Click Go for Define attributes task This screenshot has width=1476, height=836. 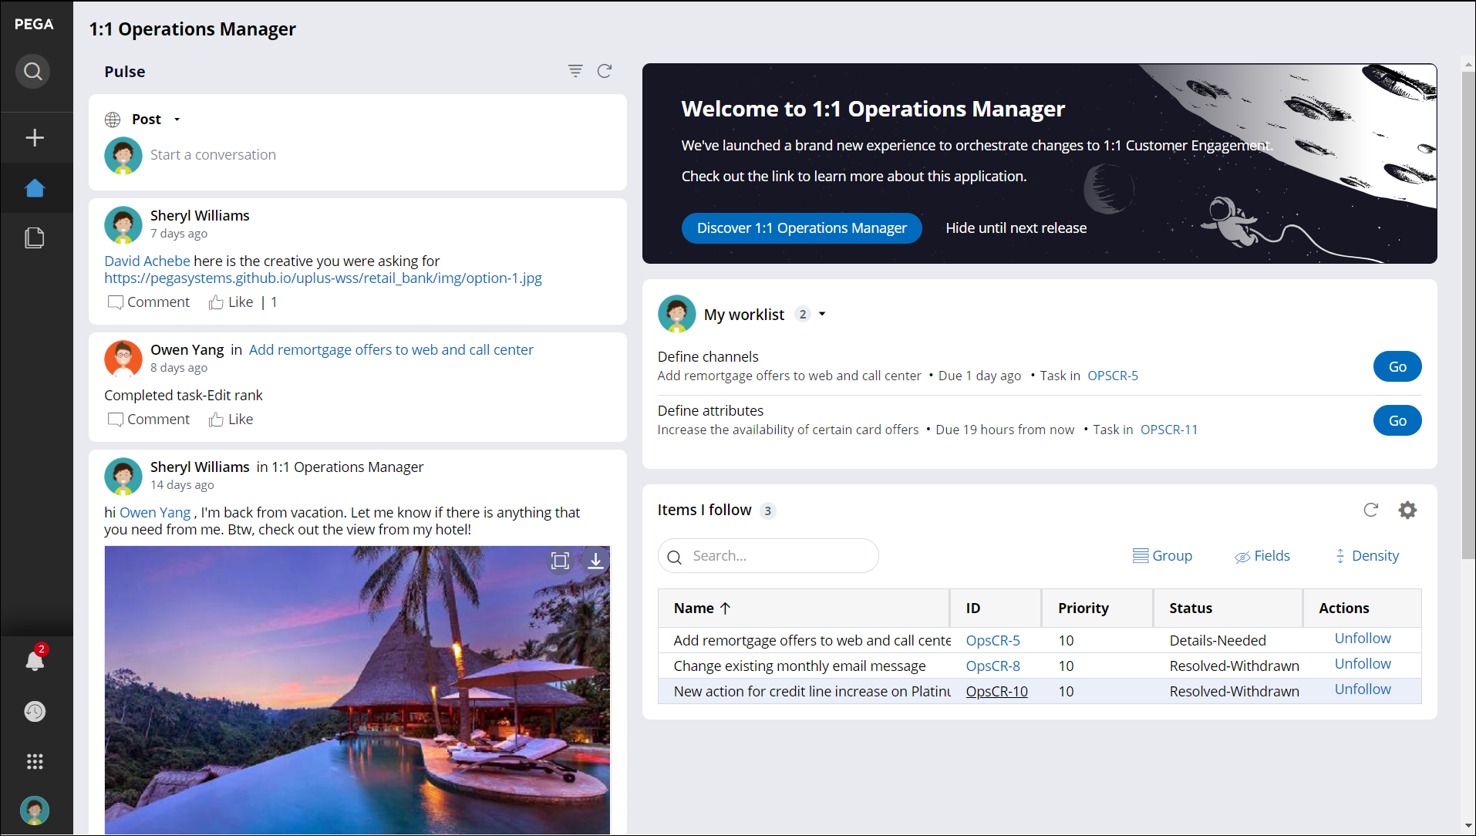1397,420
